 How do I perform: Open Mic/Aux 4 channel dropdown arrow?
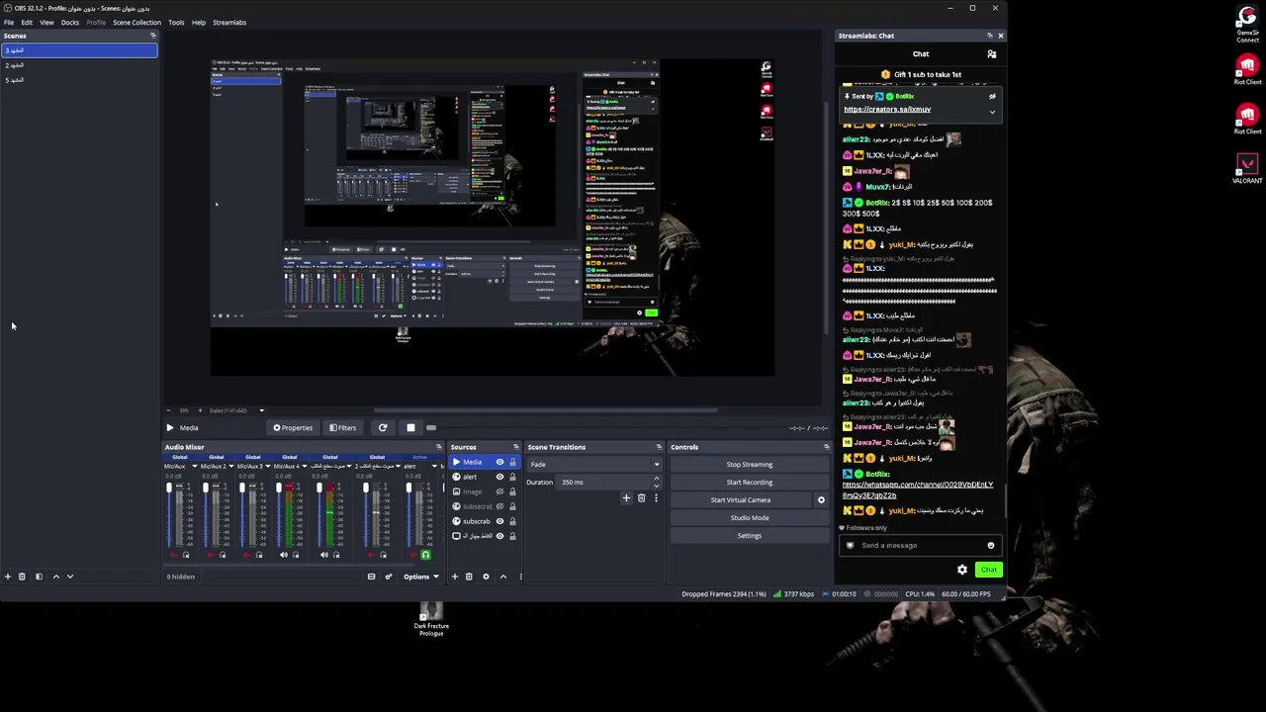tap(304, 467)
